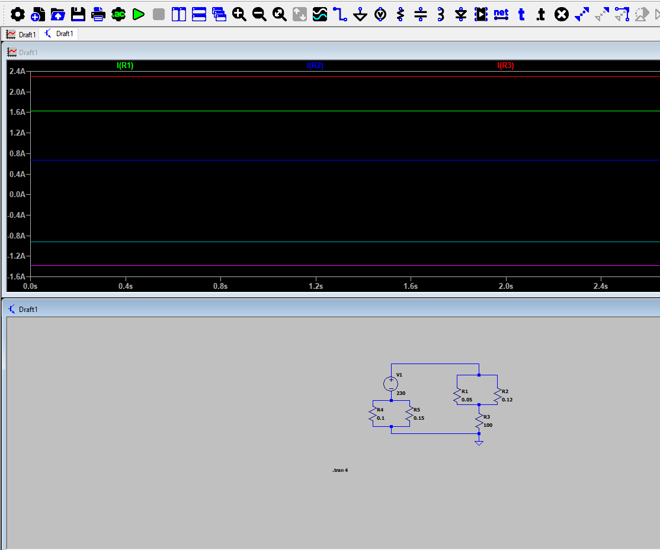Click the I(R3) trace label
Viewport: 660px width, 550px height.
tap(505, 66)
